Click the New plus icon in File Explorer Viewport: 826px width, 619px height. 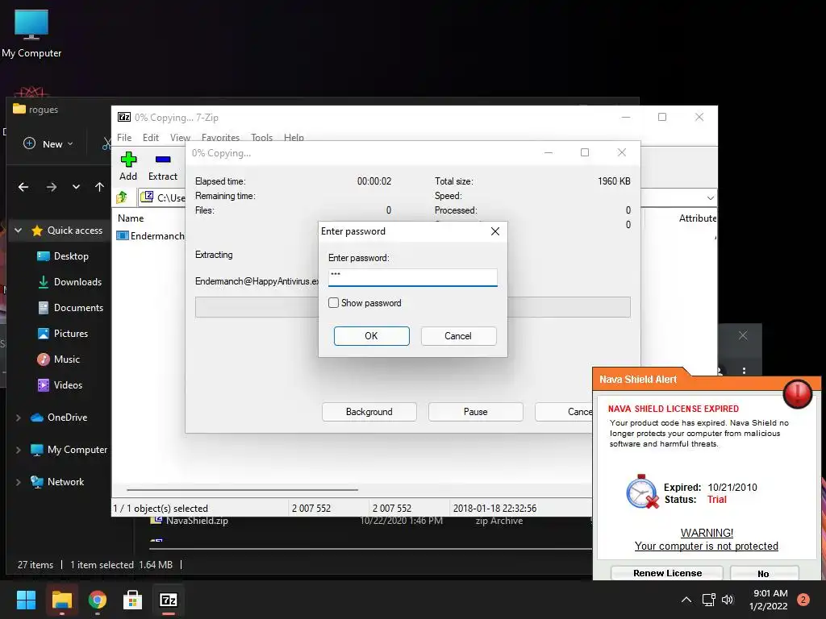[x=30, y=143]
